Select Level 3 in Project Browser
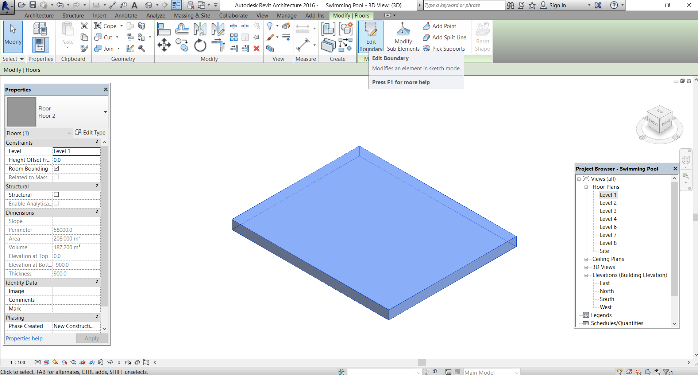Image resolution: width=698 pixels, height=375 pixels. [x=608, y=211]
